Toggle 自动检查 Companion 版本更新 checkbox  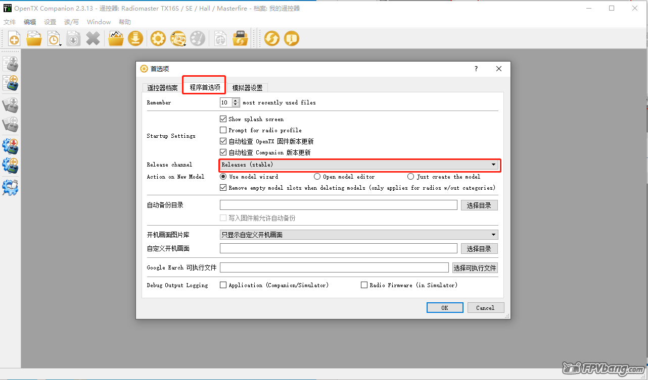coord(223,152)
